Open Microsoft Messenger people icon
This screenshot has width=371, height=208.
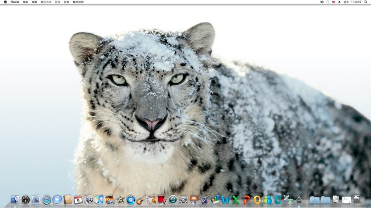tap(268, 200)
